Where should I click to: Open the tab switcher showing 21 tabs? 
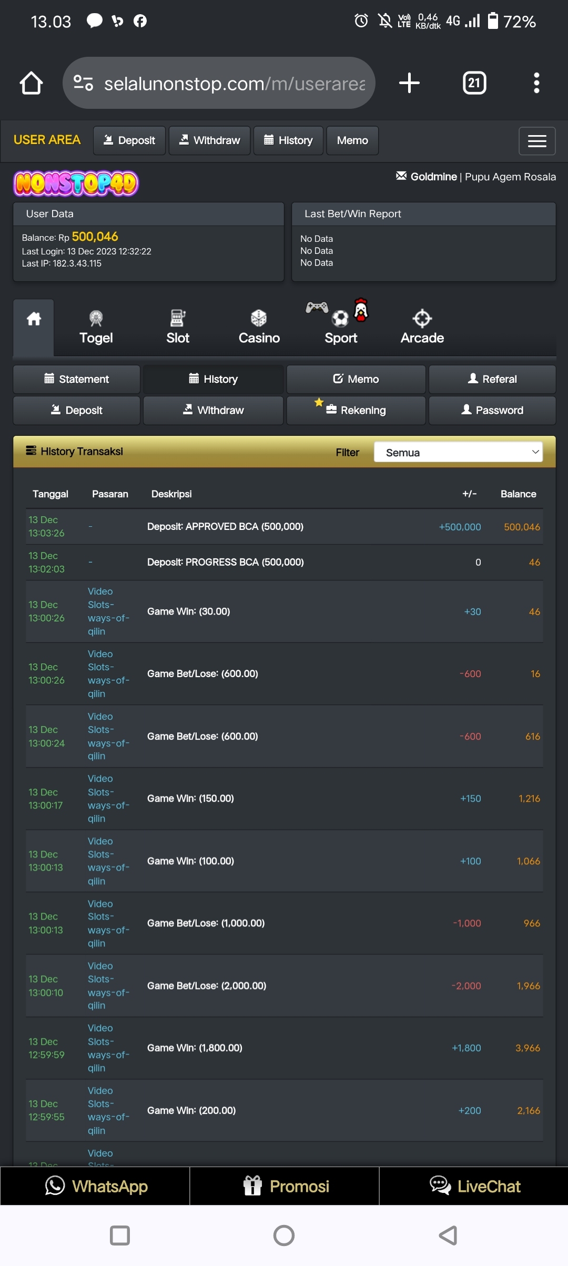474,83
